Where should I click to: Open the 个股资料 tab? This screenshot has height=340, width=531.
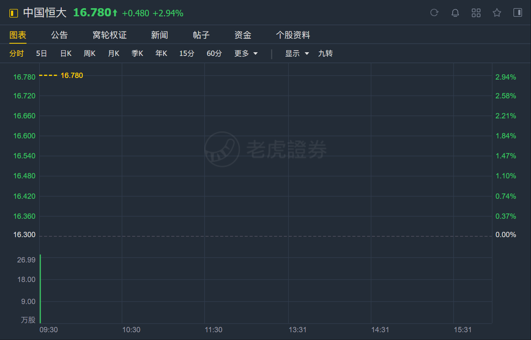(x=293, y=35)
